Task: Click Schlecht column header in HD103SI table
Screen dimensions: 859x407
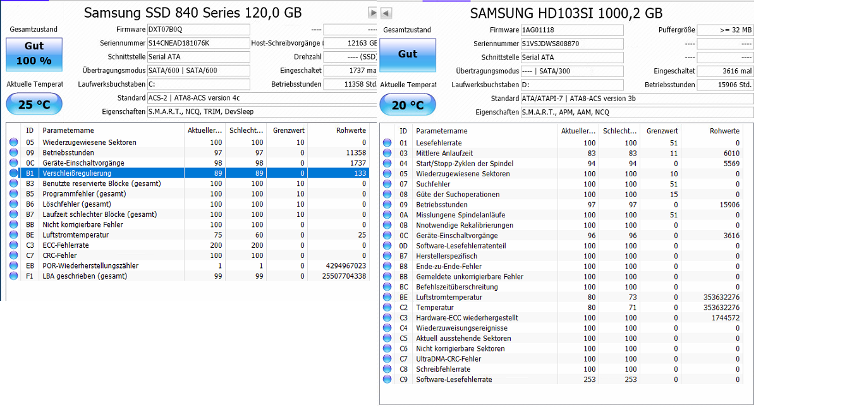Action: (619, 131)
